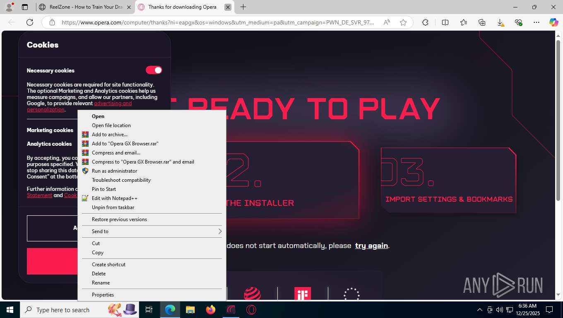Click the iF design award logo
The image size is (563, 318).
[x=302, y=294]
